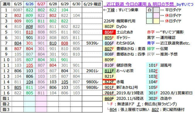Screen dimensions: 195x113
Task: Click the underlined 808 in 6/26 column
Action: coord(30,27)
